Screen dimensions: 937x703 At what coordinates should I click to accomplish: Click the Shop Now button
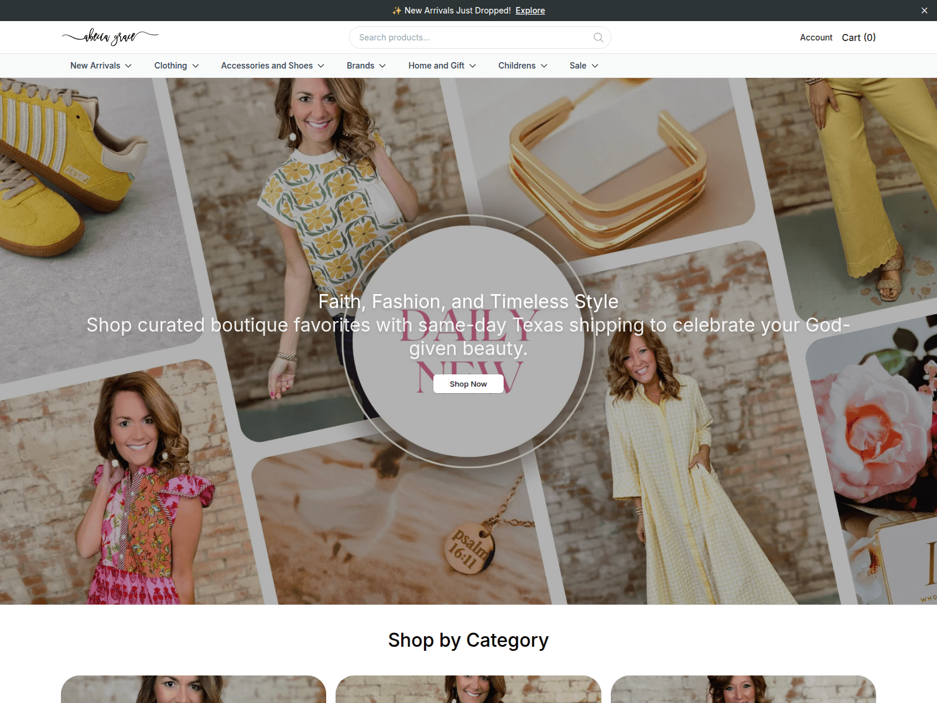pos(468,384)
